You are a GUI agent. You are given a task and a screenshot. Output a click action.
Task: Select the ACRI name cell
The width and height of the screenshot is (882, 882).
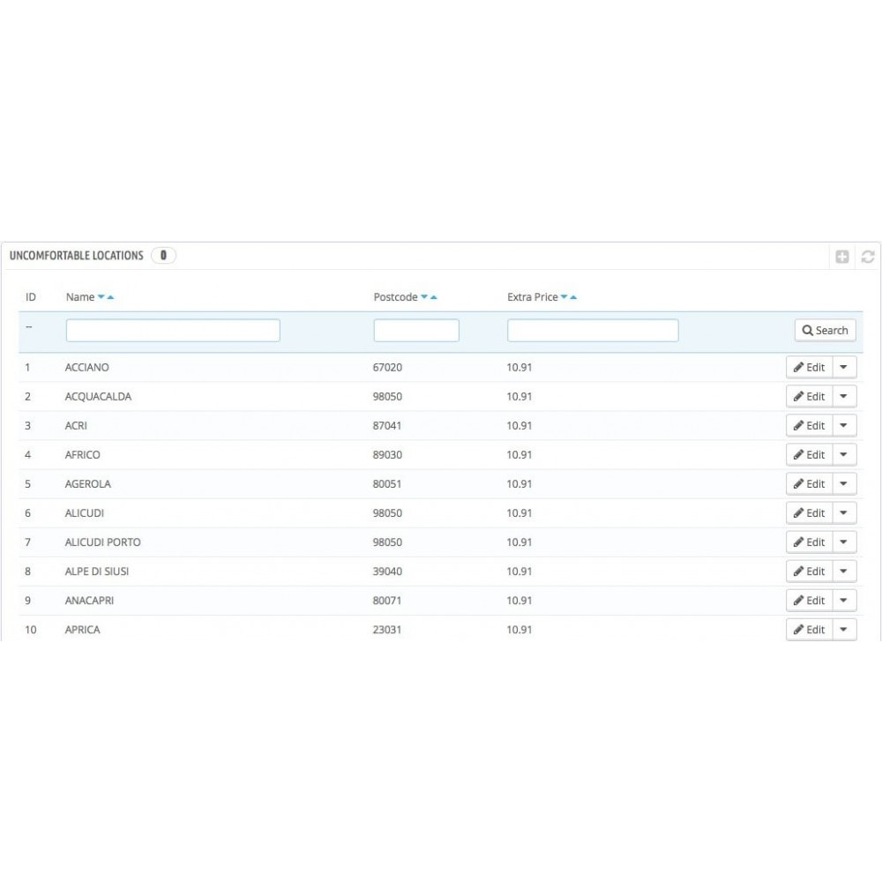76,426
